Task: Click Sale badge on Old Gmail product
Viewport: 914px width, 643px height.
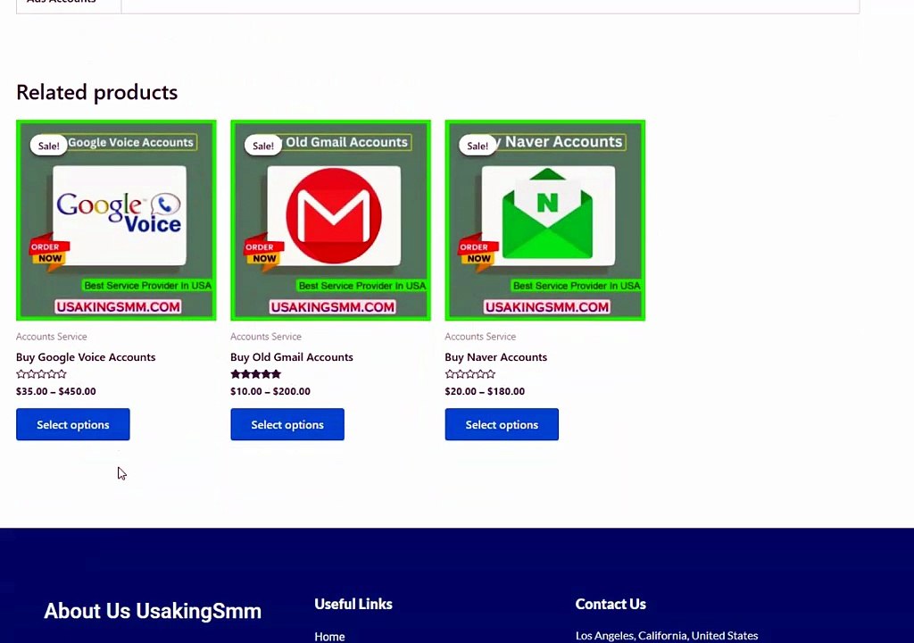Action: tap(263, 146)
